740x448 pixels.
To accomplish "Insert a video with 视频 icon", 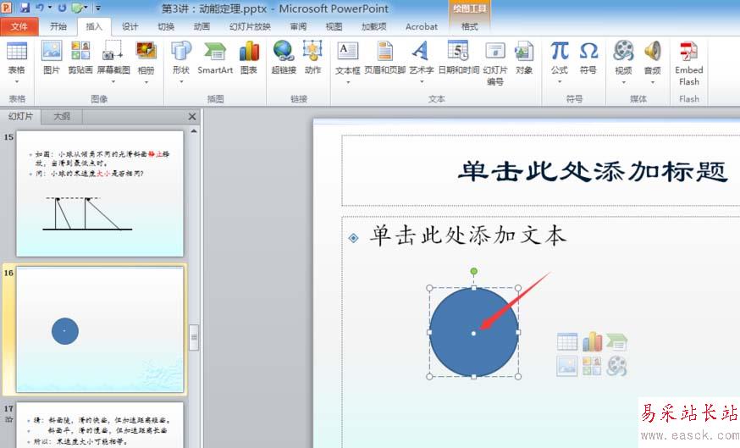I will [x=623, y=51].
